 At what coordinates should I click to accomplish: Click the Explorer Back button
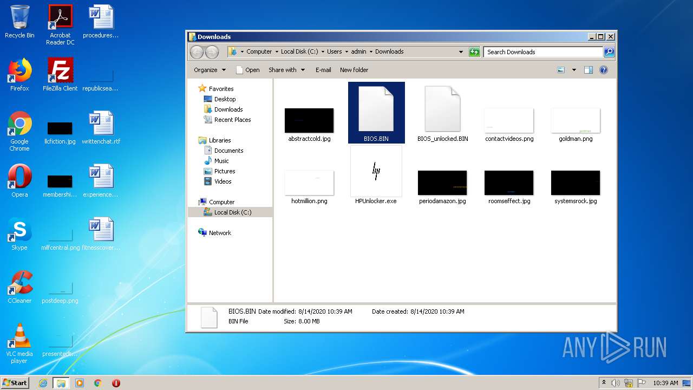(x=197, y=52)
